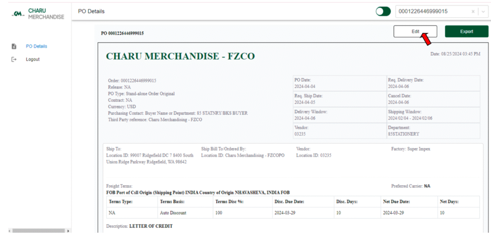Click the PO Details document icon
Viewport: 491px width, 236px height.
tap(14, 46)
